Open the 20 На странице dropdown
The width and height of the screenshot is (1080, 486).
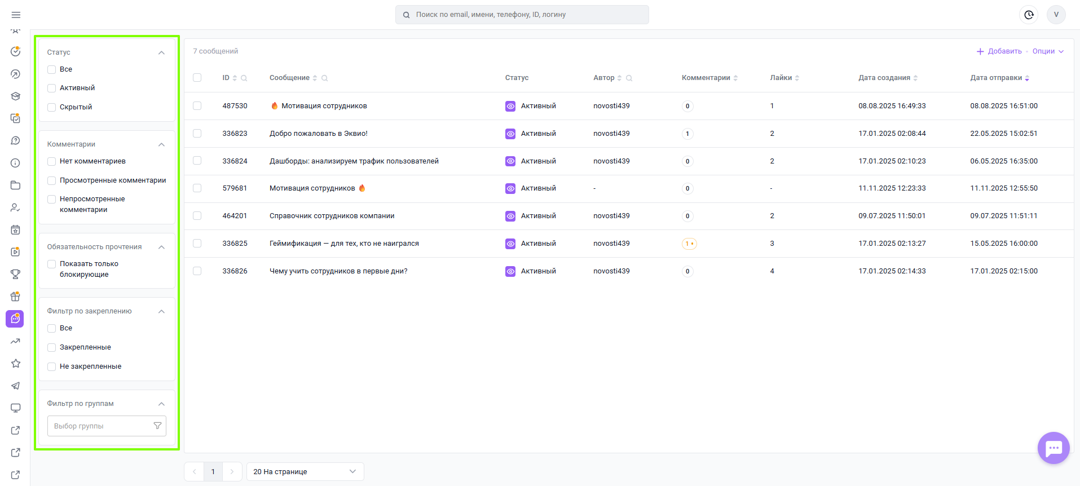[305, 472]
